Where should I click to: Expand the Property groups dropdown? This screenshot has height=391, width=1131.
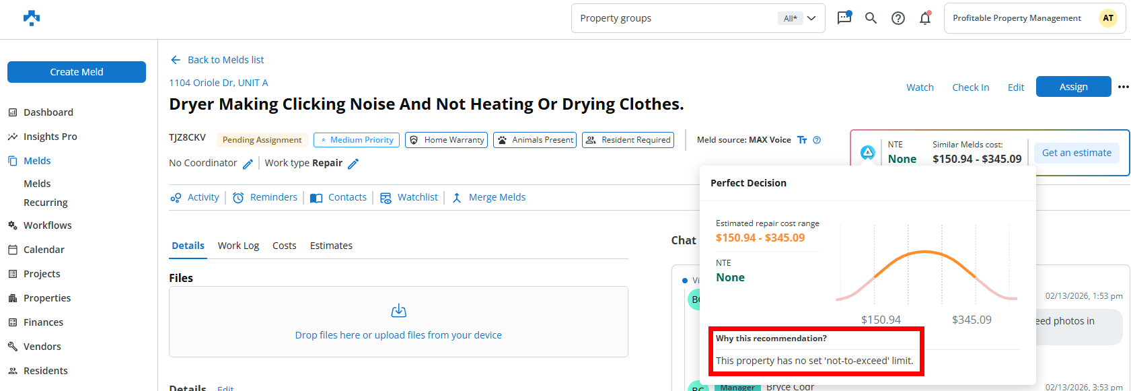811,18
